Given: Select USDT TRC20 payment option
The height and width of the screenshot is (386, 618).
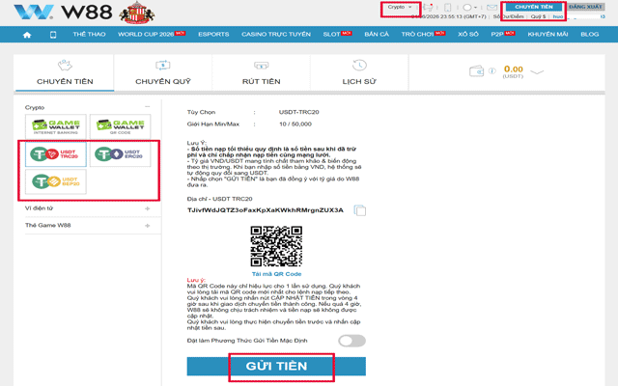Looking at the screenshot, I should 56,154.
